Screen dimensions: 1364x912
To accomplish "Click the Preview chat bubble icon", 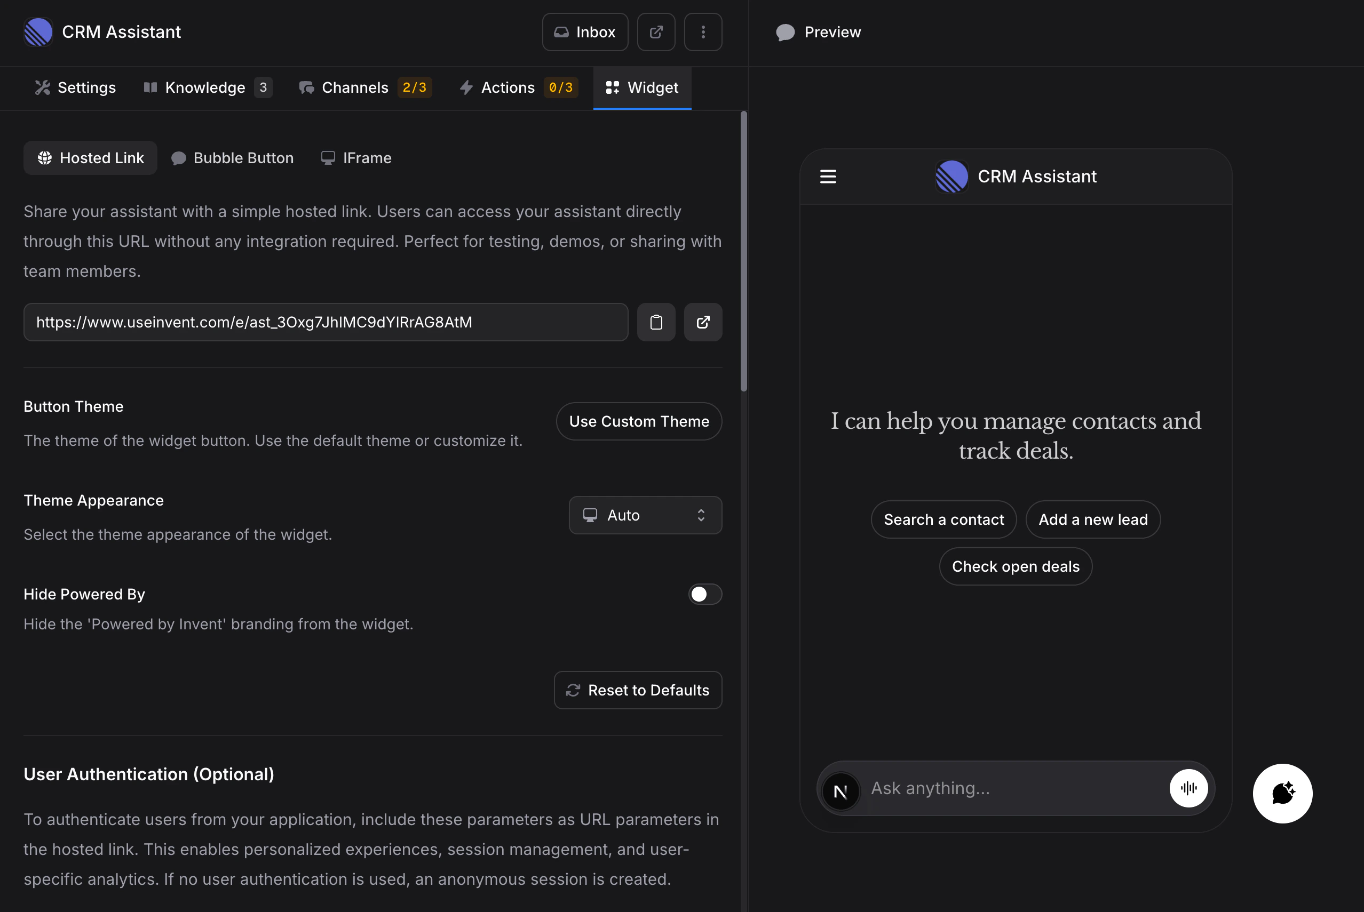I will point(786,32).
